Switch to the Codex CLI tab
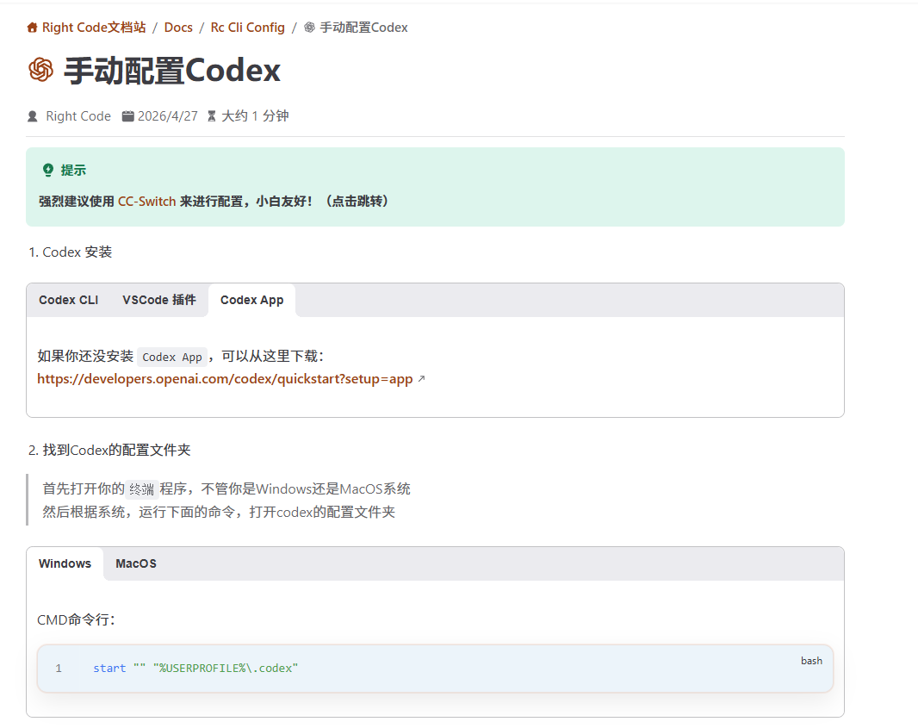Viewport: 918px width, 728px height. coord(69,300)
